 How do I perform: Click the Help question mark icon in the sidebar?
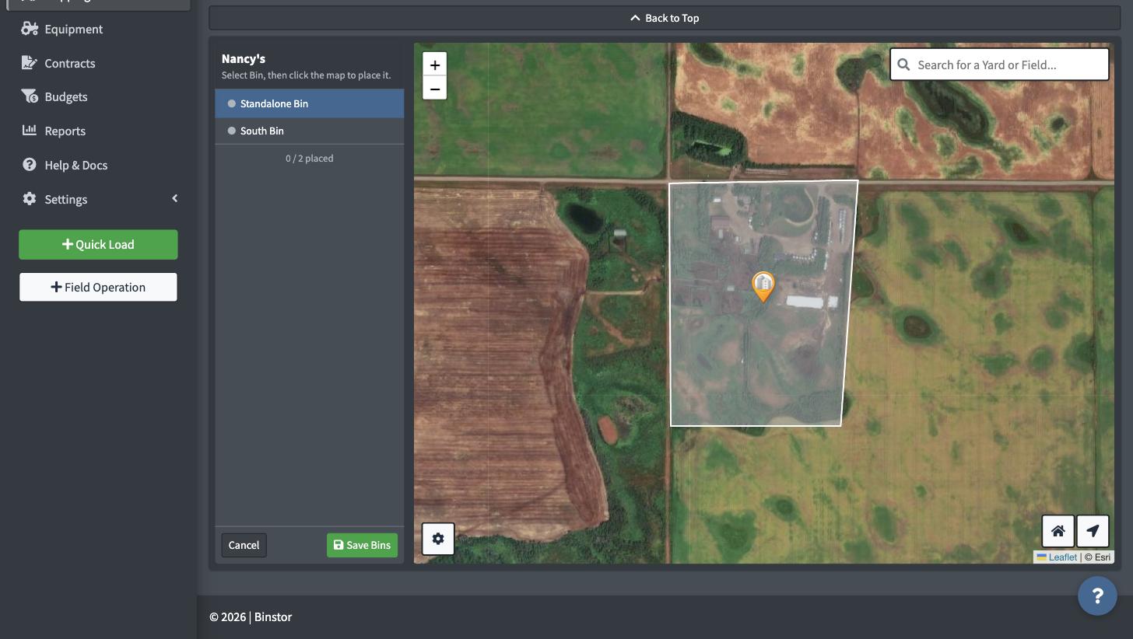point(30,164)
